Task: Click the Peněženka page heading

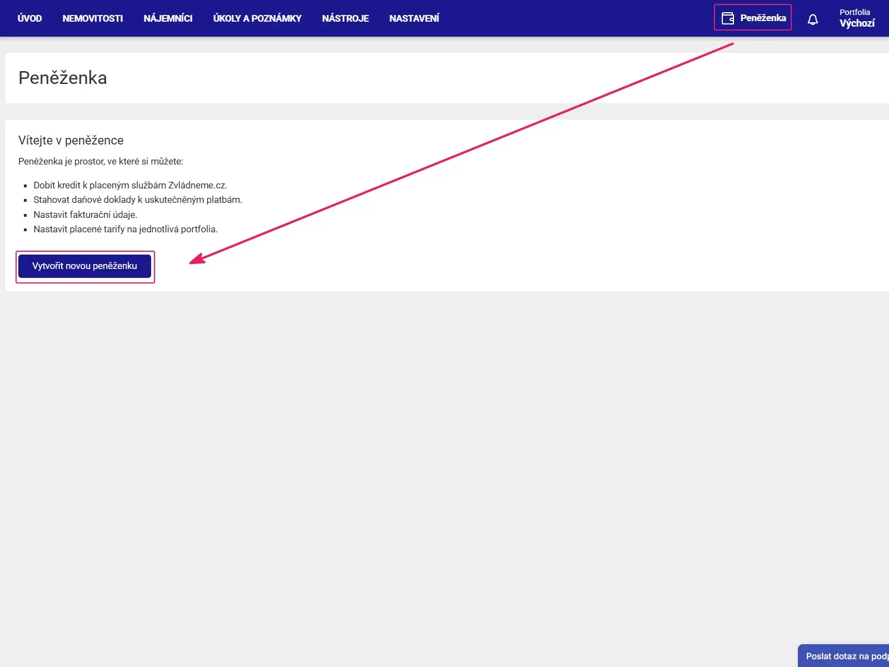Action: [x=63, y=78]
